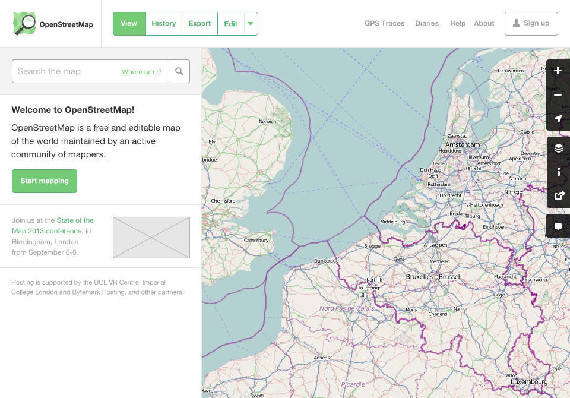570x398 pixels.
Task: Click Chelmsford label on the map
Action: [223, 201]
